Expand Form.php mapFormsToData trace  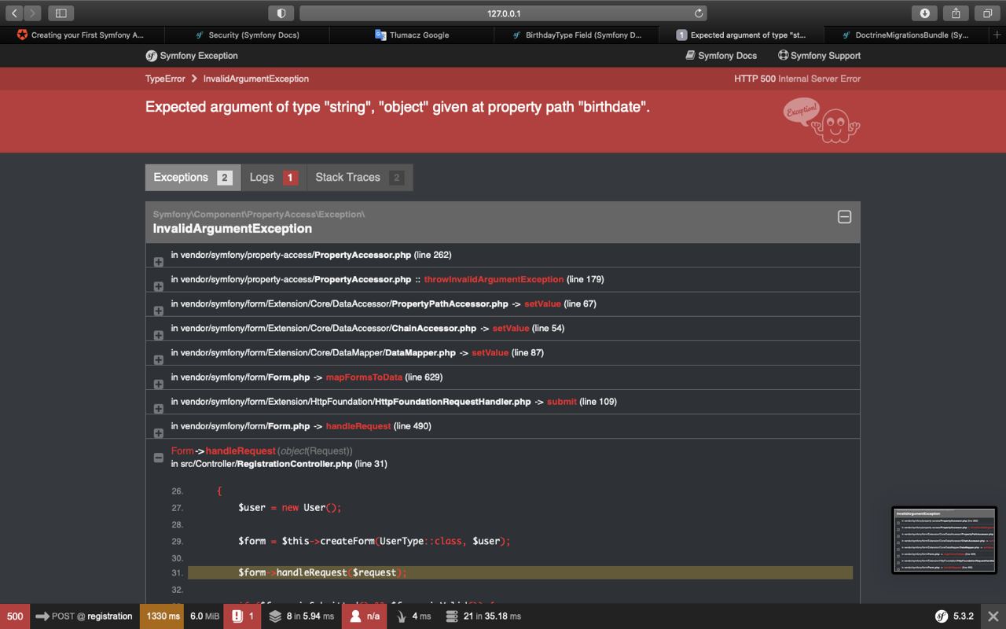(x=158, y=384)
